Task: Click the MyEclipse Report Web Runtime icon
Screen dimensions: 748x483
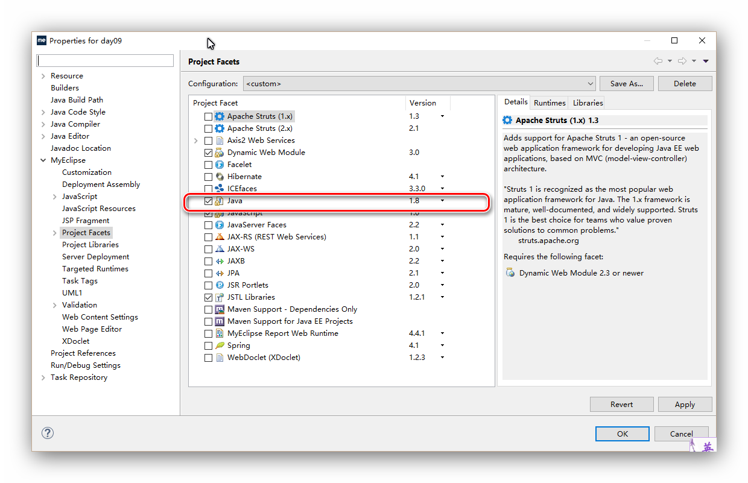Action: click(x=220, y=333)
